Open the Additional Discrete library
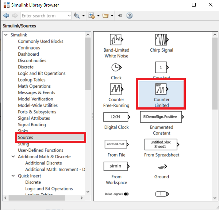The width and height of the screenshot is (219, 210). click(x=43, y=163)
